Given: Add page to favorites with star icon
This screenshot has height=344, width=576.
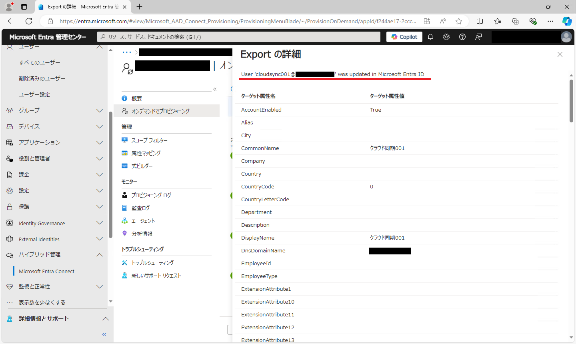Looking at the screenshot, I should point(459,21).
